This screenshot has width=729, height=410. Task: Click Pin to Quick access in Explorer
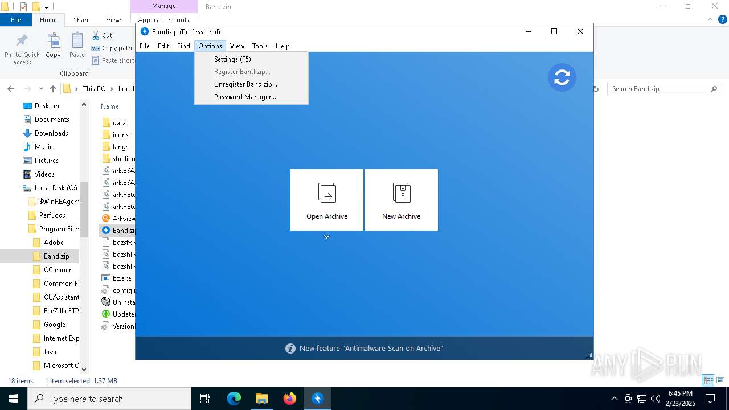22,49
